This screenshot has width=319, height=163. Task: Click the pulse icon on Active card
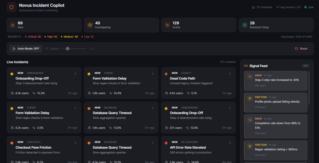(x=167, y=25)
